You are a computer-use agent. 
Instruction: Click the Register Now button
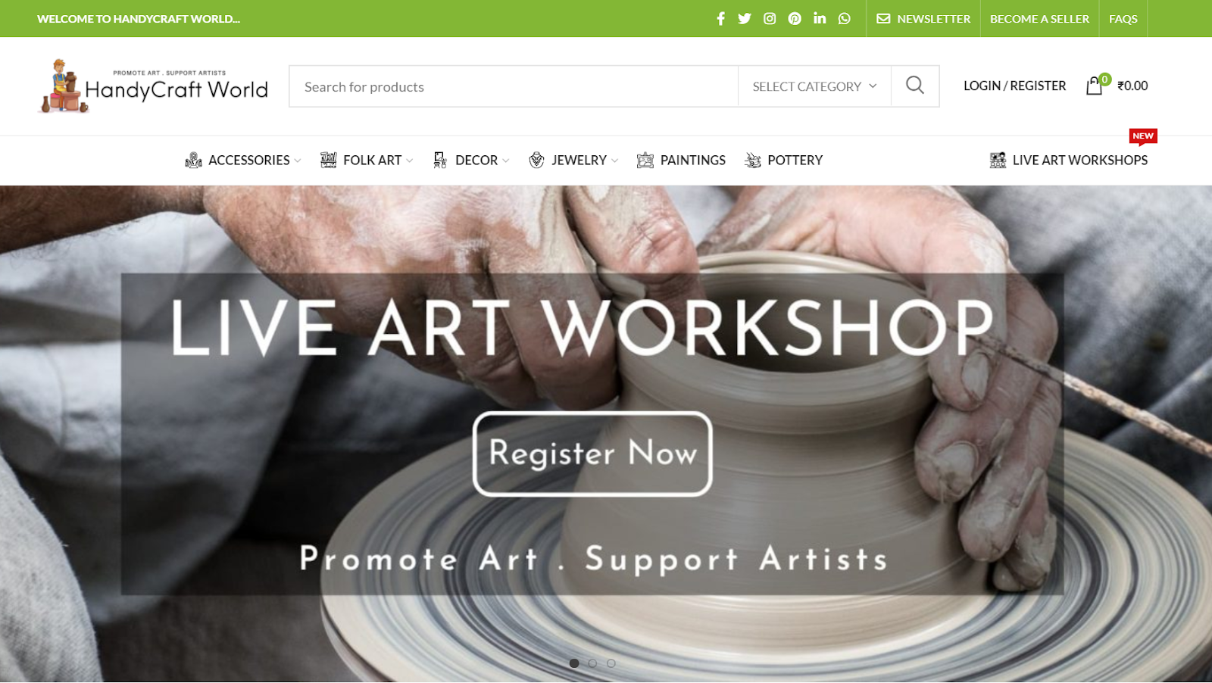[592, 454]
